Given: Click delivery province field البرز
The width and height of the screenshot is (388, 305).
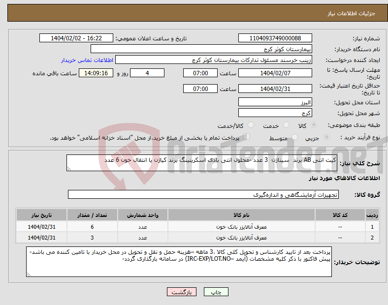Looking at the screenshot, I should pos(275,102).
